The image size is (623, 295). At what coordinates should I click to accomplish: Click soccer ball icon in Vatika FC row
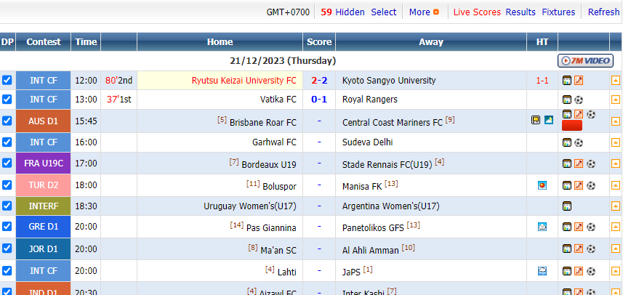point(579,100)
